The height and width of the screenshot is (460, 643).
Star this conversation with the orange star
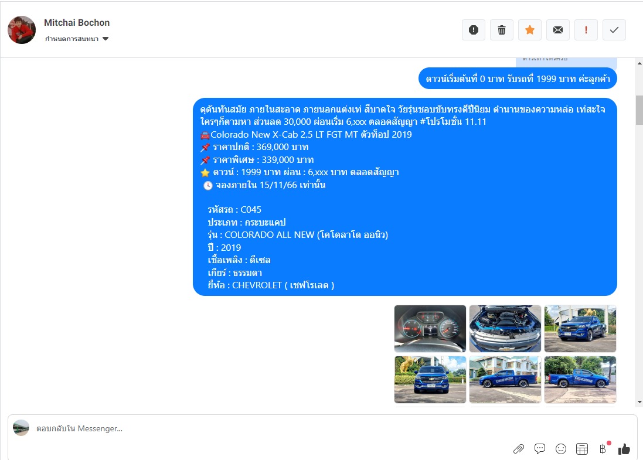530,30
